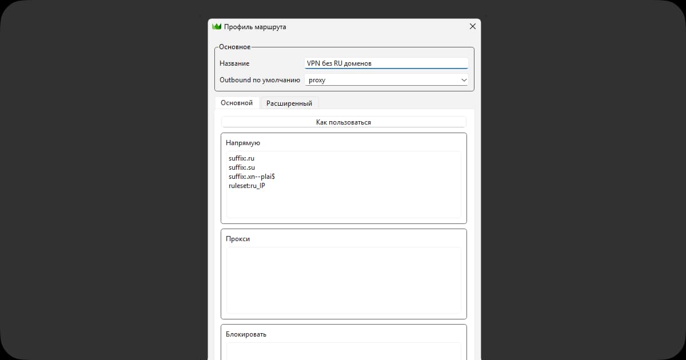Expand the Outbound dropdown chevron arrow
The height and width of the screenshot is (360, 686).
tap(464, 81)
